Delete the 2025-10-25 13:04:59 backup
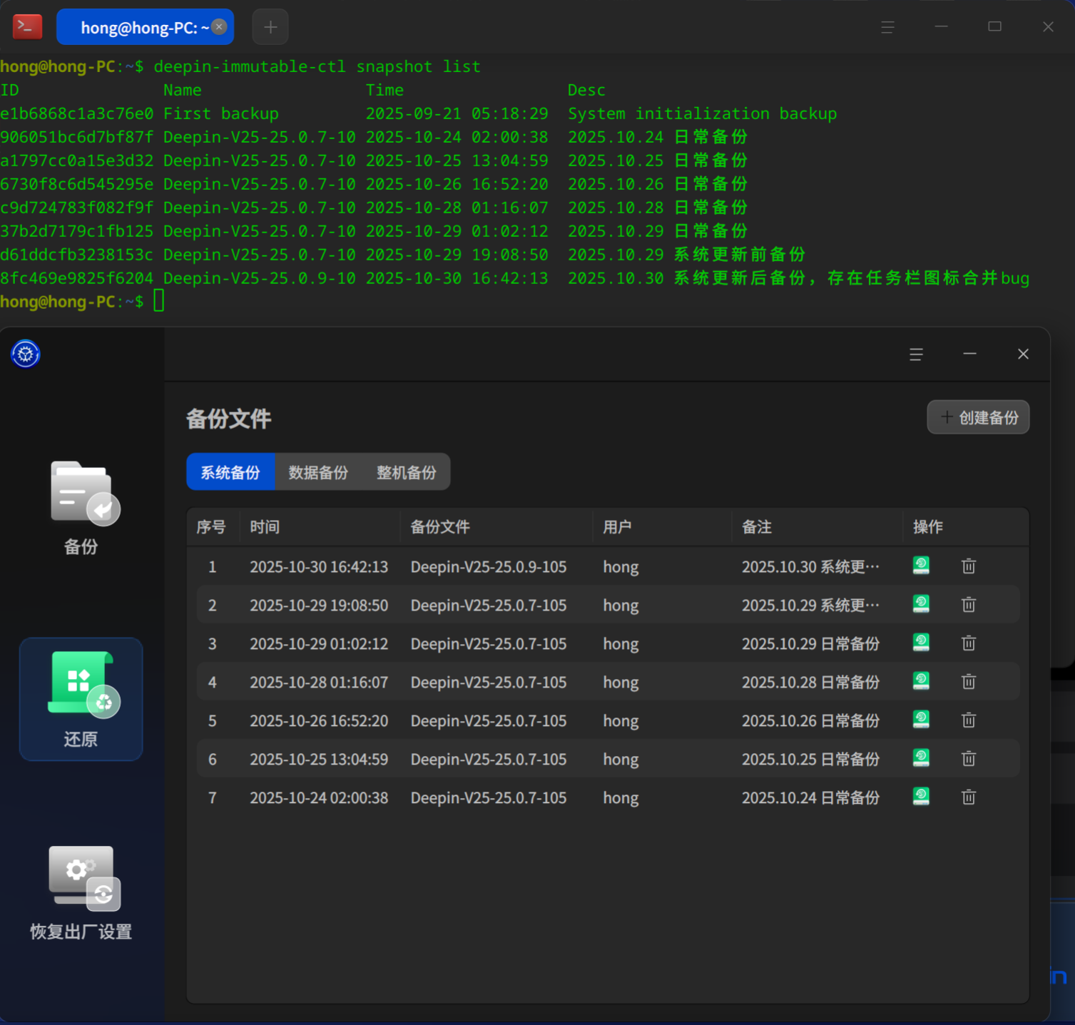This screenshot has height=1025, width=1075. (x=968, y=759)
